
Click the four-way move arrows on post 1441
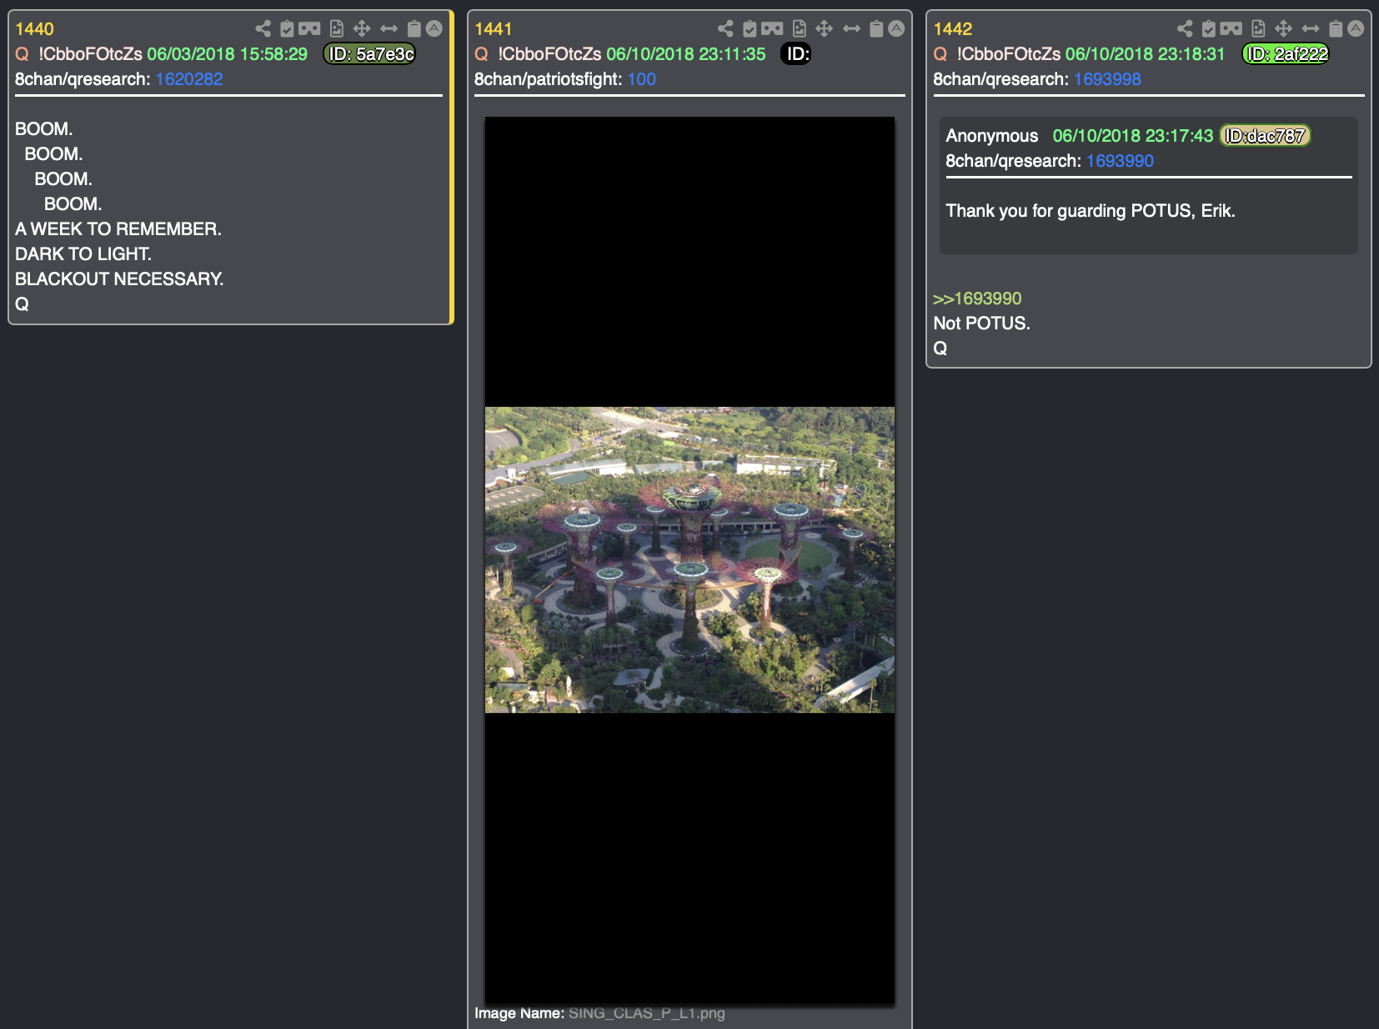click(825, 28)
